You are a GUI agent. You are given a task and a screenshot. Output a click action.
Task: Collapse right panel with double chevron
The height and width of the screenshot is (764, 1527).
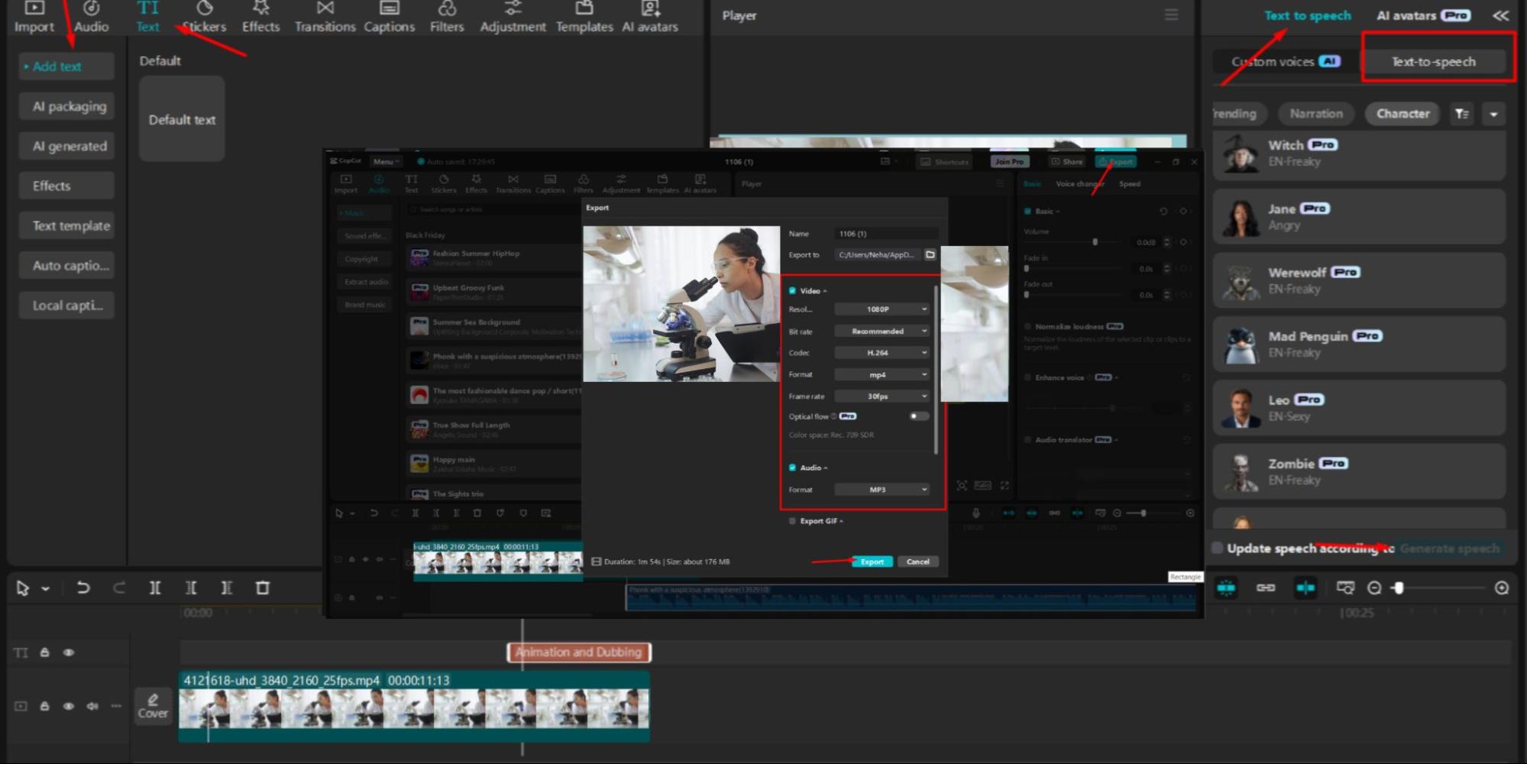point(1501,15)
